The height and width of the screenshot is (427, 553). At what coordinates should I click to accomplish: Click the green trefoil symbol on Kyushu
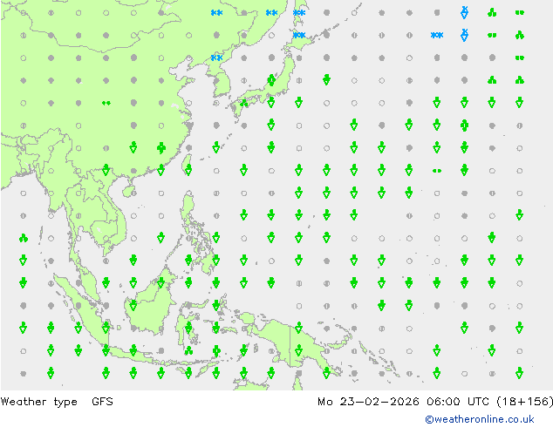[243, 103]
